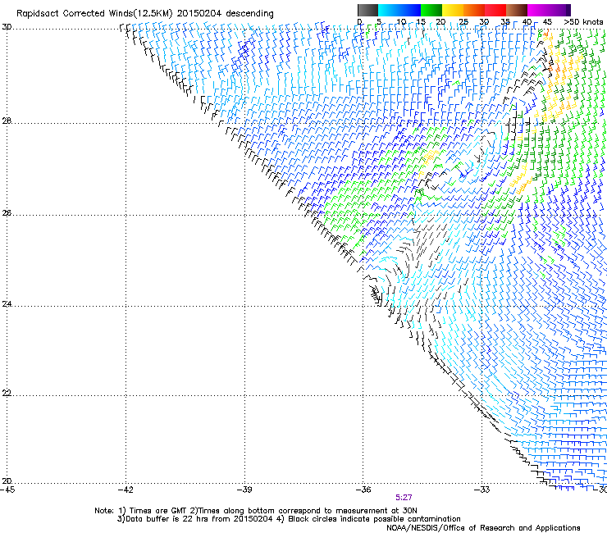The image size is (607, 533).
Task: Click the '24' latitude label on the left axis
Action: click(7, 304)
